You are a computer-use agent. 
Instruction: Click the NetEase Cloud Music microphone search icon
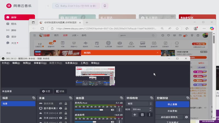pyautogui.click(x=105, y=6)
